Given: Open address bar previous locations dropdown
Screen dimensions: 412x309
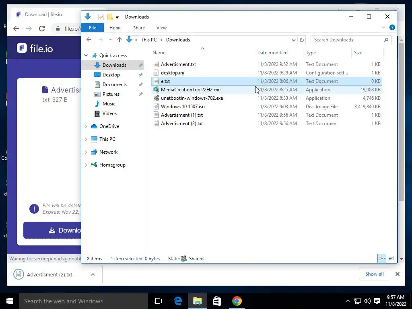Looking at the screenshot, I should click(293, 40).
